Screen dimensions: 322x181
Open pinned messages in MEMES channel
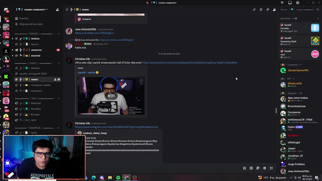pyautogui.click(x=268, y=10)
